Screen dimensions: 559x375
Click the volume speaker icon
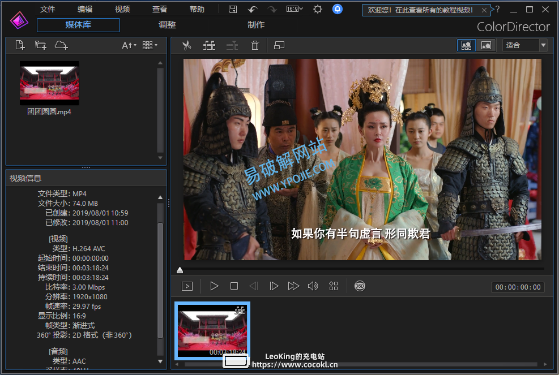(x=313, y=286)
